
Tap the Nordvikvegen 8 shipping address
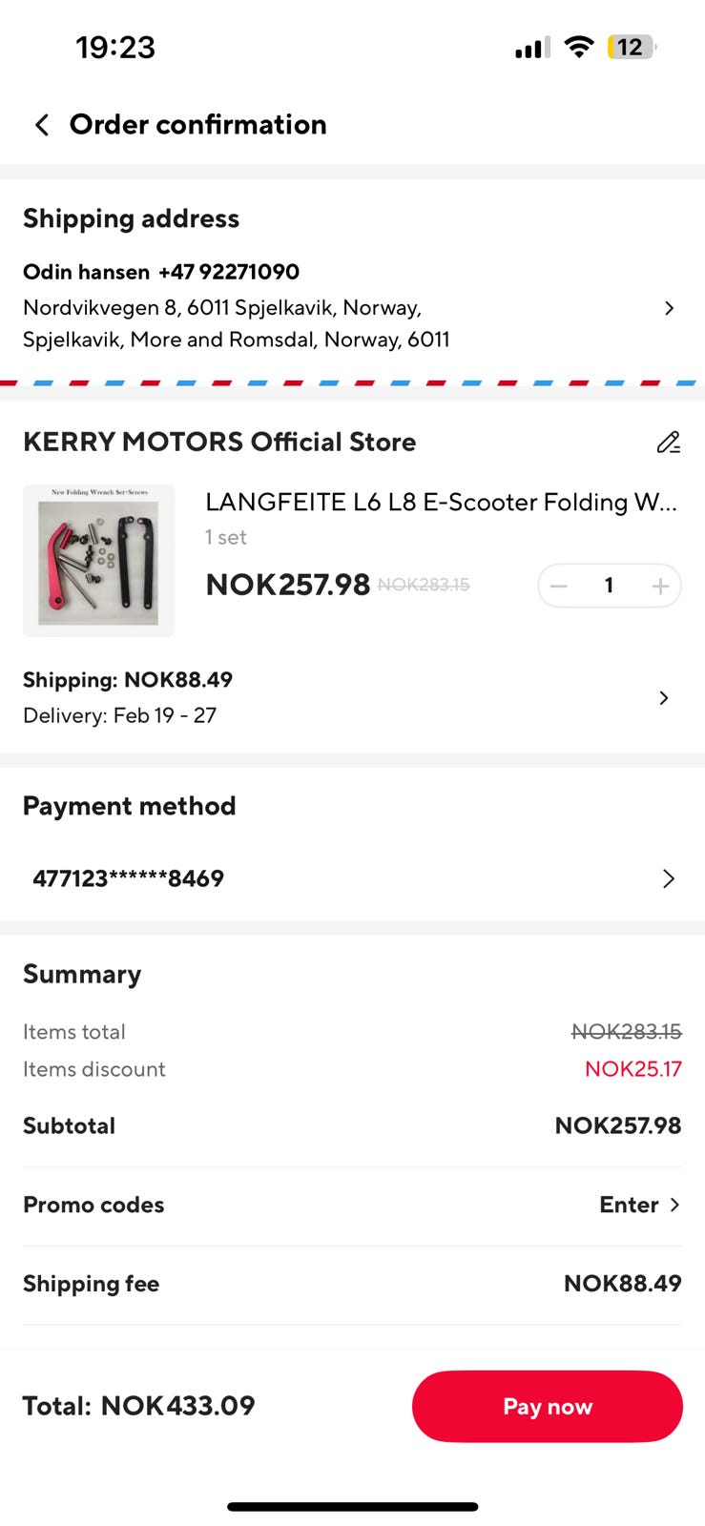236,323
